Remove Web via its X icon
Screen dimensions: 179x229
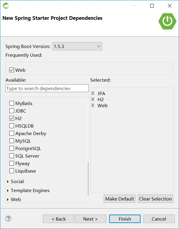(93, 105)
